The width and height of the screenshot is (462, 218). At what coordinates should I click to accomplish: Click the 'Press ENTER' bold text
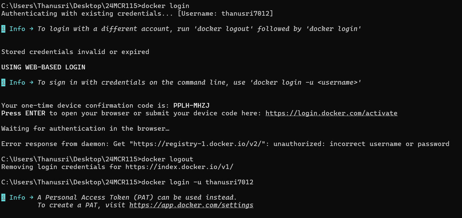pyautogui.click(x=23, y=113)
